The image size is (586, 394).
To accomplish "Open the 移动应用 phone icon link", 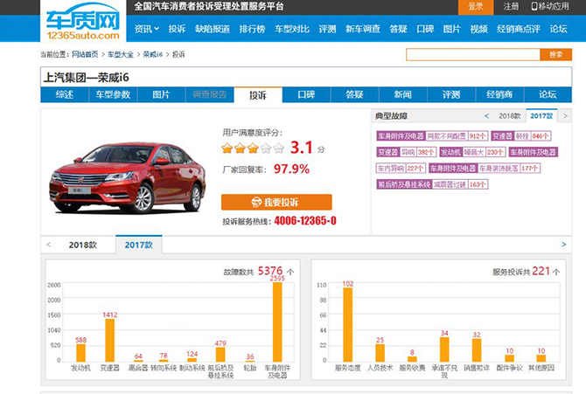I will [550, 6].
